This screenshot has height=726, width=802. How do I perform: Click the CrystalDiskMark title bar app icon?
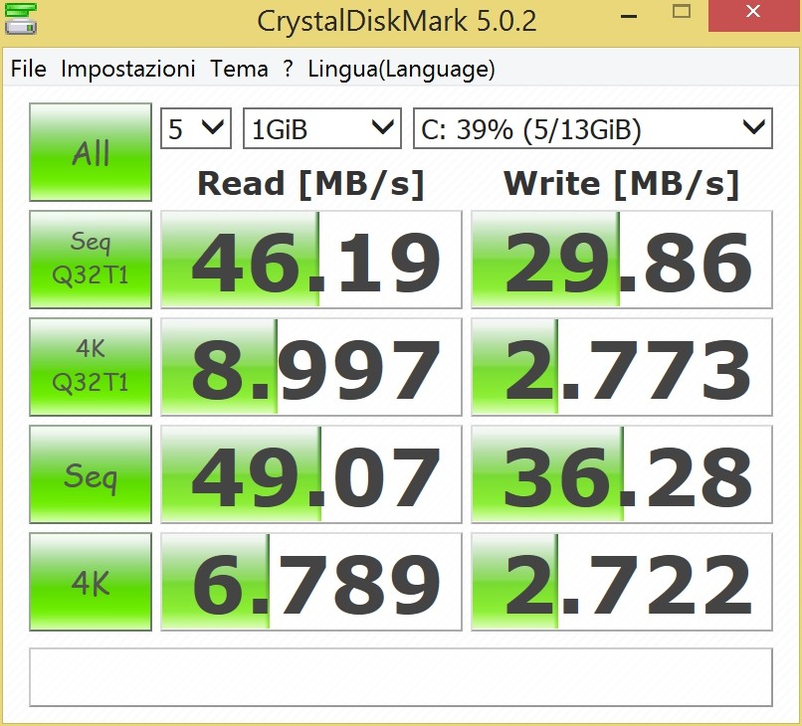tap(20, 19)
